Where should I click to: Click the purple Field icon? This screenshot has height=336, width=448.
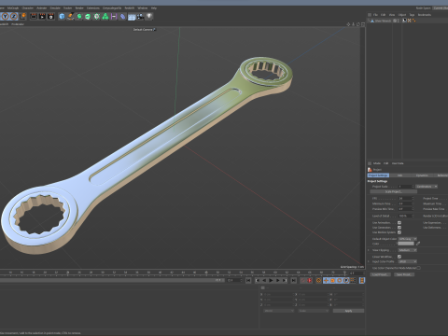(114, 16)
